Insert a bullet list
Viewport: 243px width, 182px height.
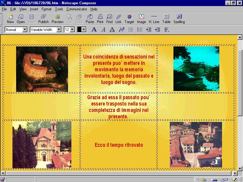click(x=131, y=29)
